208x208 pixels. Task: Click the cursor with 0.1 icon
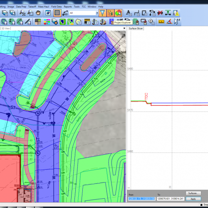(x=177, y=22)
